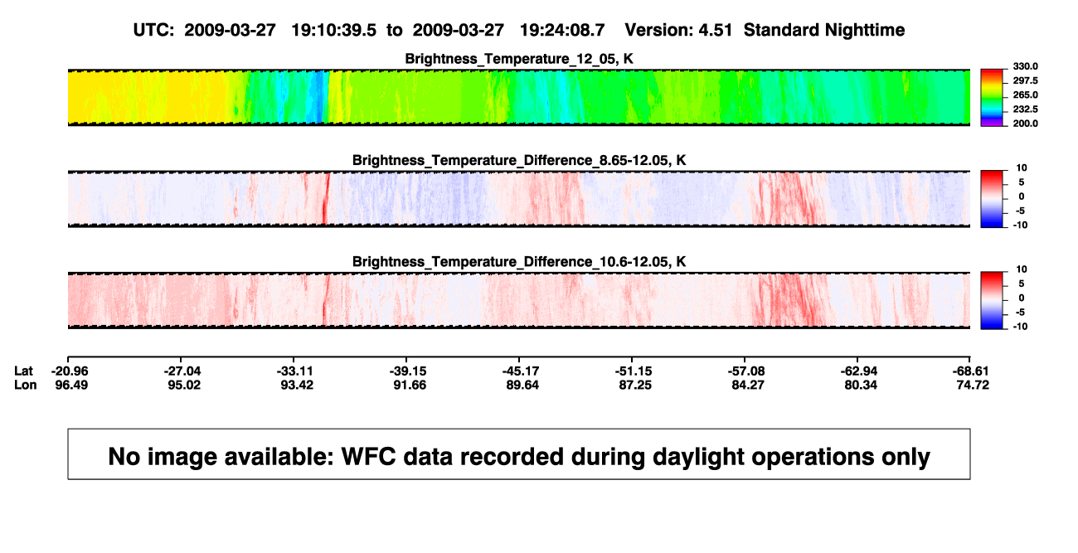Click the Lat axis label

[25, 370]
